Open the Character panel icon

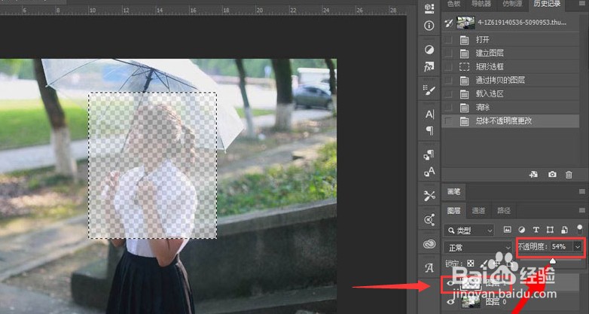(x=429, y=114)
